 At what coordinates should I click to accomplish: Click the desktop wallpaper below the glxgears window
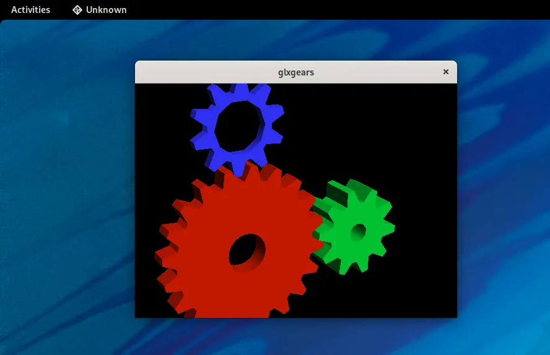(x=296, y=337)
